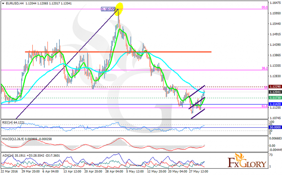Click the 5 May 12:00 time label
The image size is (282, 175).
[135, 171]
